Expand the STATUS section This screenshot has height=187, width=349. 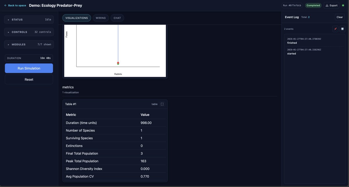pos(29,20)
